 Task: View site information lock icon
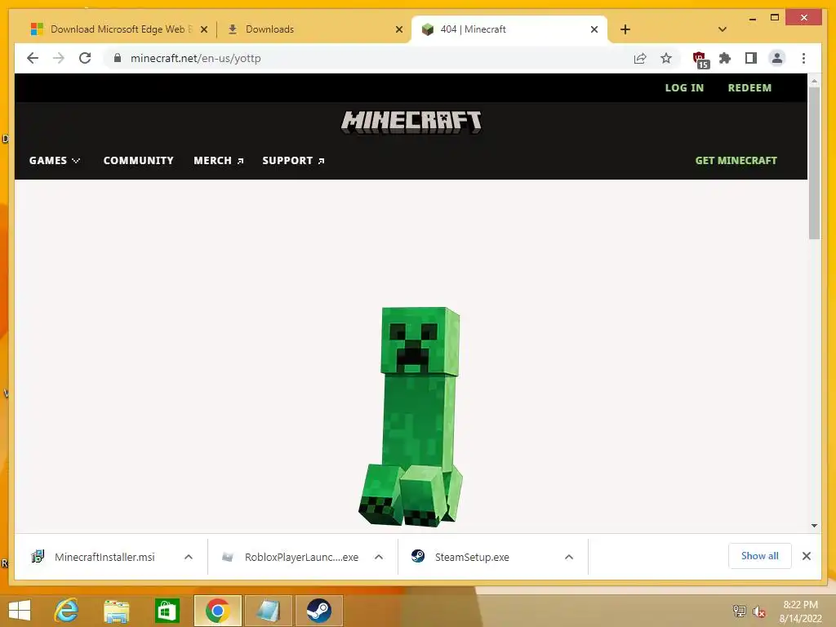pyautogui.click(x=118, y=58)
